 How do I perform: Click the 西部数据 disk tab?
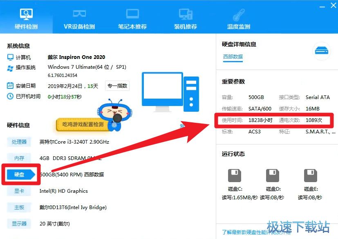(x=233, y=57)
